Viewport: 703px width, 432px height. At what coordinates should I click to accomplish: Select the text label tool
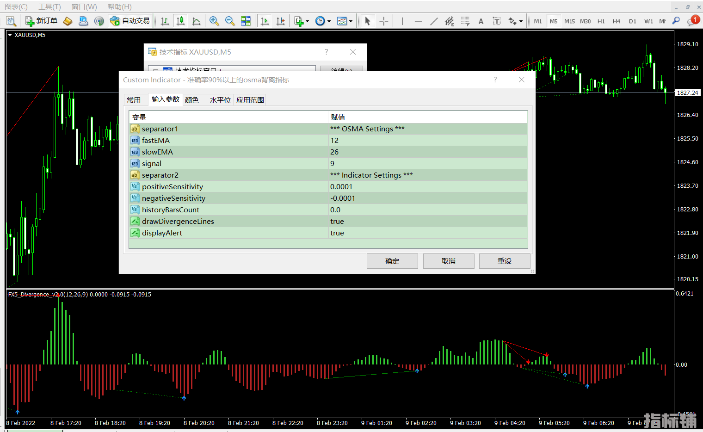(x=497, y=21)
